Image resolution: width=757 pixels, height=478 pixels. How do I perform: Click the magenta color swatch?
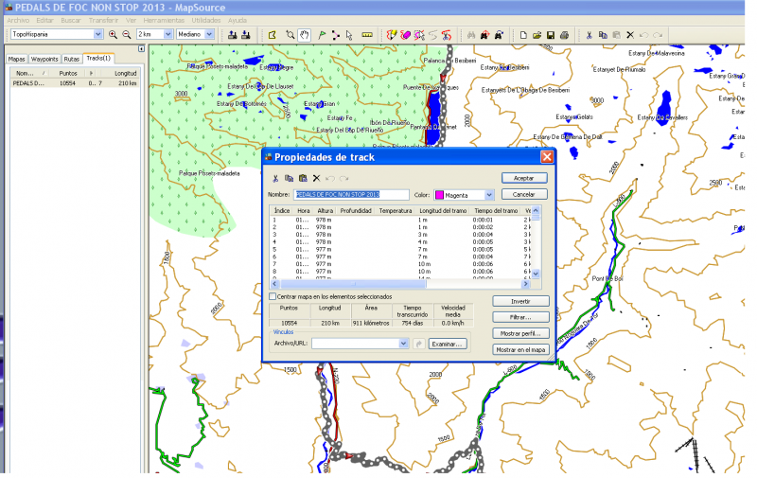click(440, 195)
